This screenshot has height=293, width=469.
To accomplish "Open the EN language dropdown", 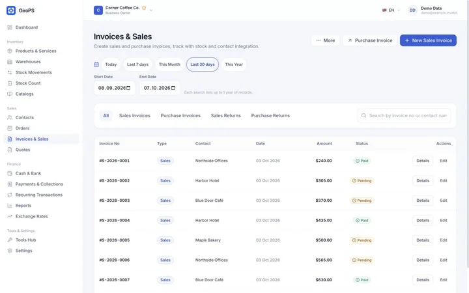I will coord(391,10).
